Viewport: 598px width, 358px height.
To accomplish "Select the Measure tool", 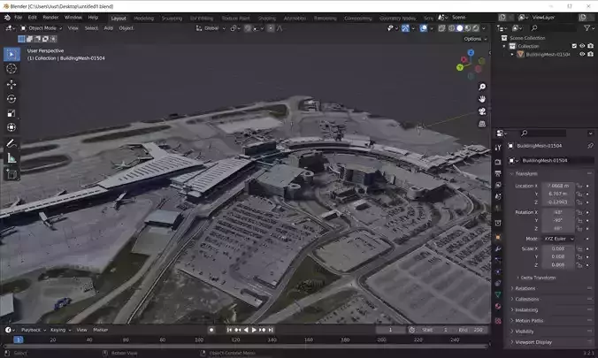I will 11,158.
